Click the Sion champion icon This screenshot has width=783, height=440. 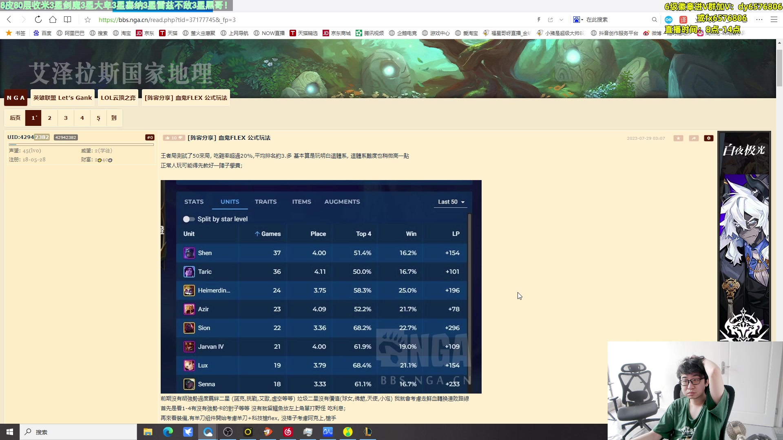(x=189, y=328)
